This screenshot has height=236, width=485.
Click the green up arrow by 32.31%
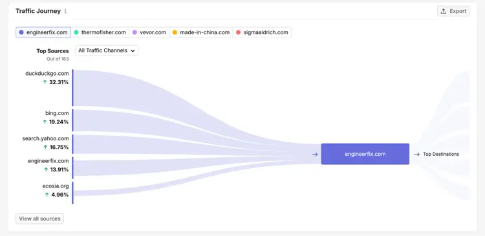pos(45,82)
